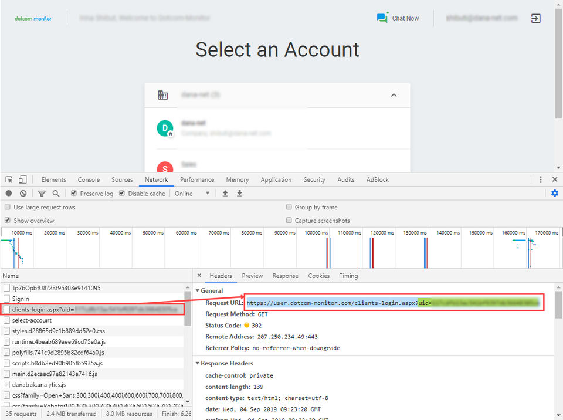Viewport: 563px width, 420px height.
Task: Open Network settings gear icon
Action: (x=554, y=194)
